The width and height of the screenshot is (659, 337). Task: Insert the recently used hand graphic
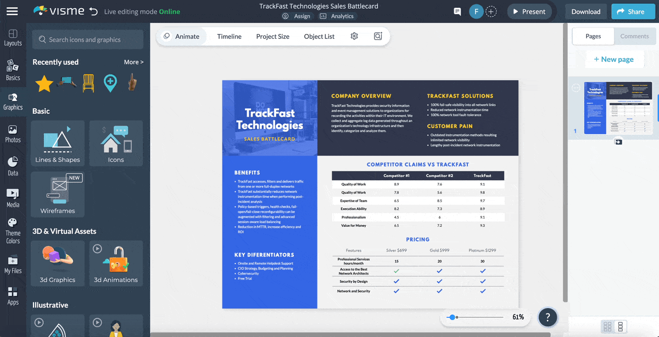[132, 83]
